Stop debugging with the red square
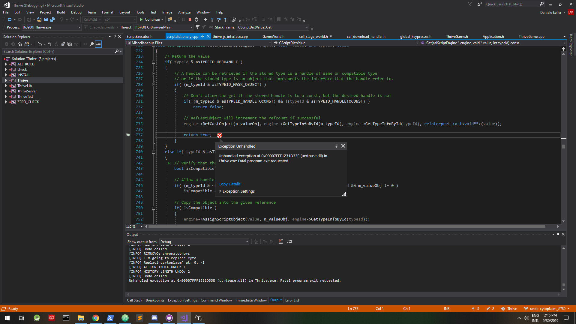Viewport: 576px width, 324px height. tap(190, 19)
